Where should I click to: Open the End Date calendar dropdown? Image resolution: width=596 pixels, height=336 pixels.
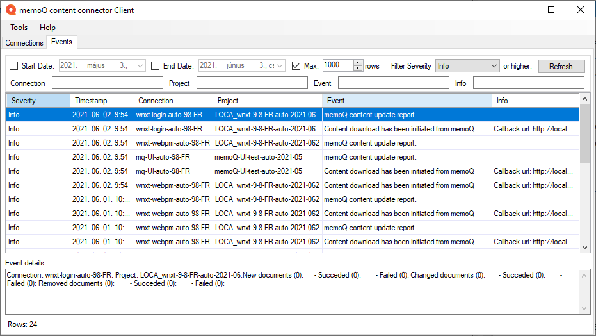tap(280, 66)
